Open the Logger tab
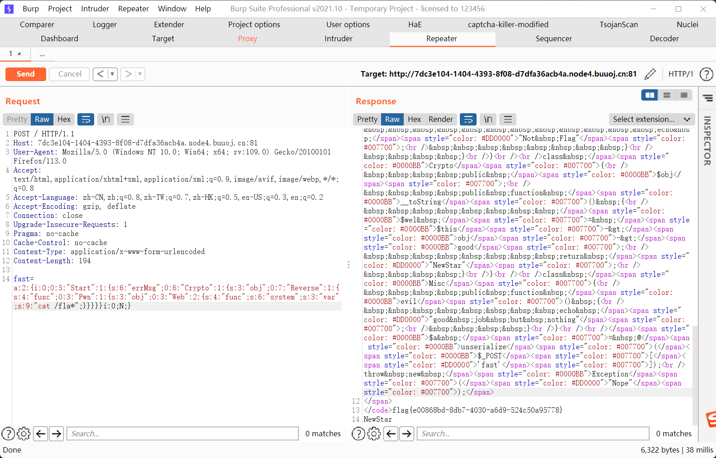Image resolution: width=716 pixels, height=458 pixels. point(105,24)
